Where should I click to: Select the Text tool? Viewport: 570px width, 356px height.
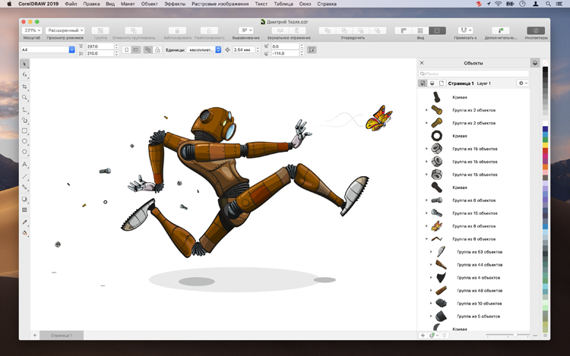pyautogui.click(x=24, y=165)
